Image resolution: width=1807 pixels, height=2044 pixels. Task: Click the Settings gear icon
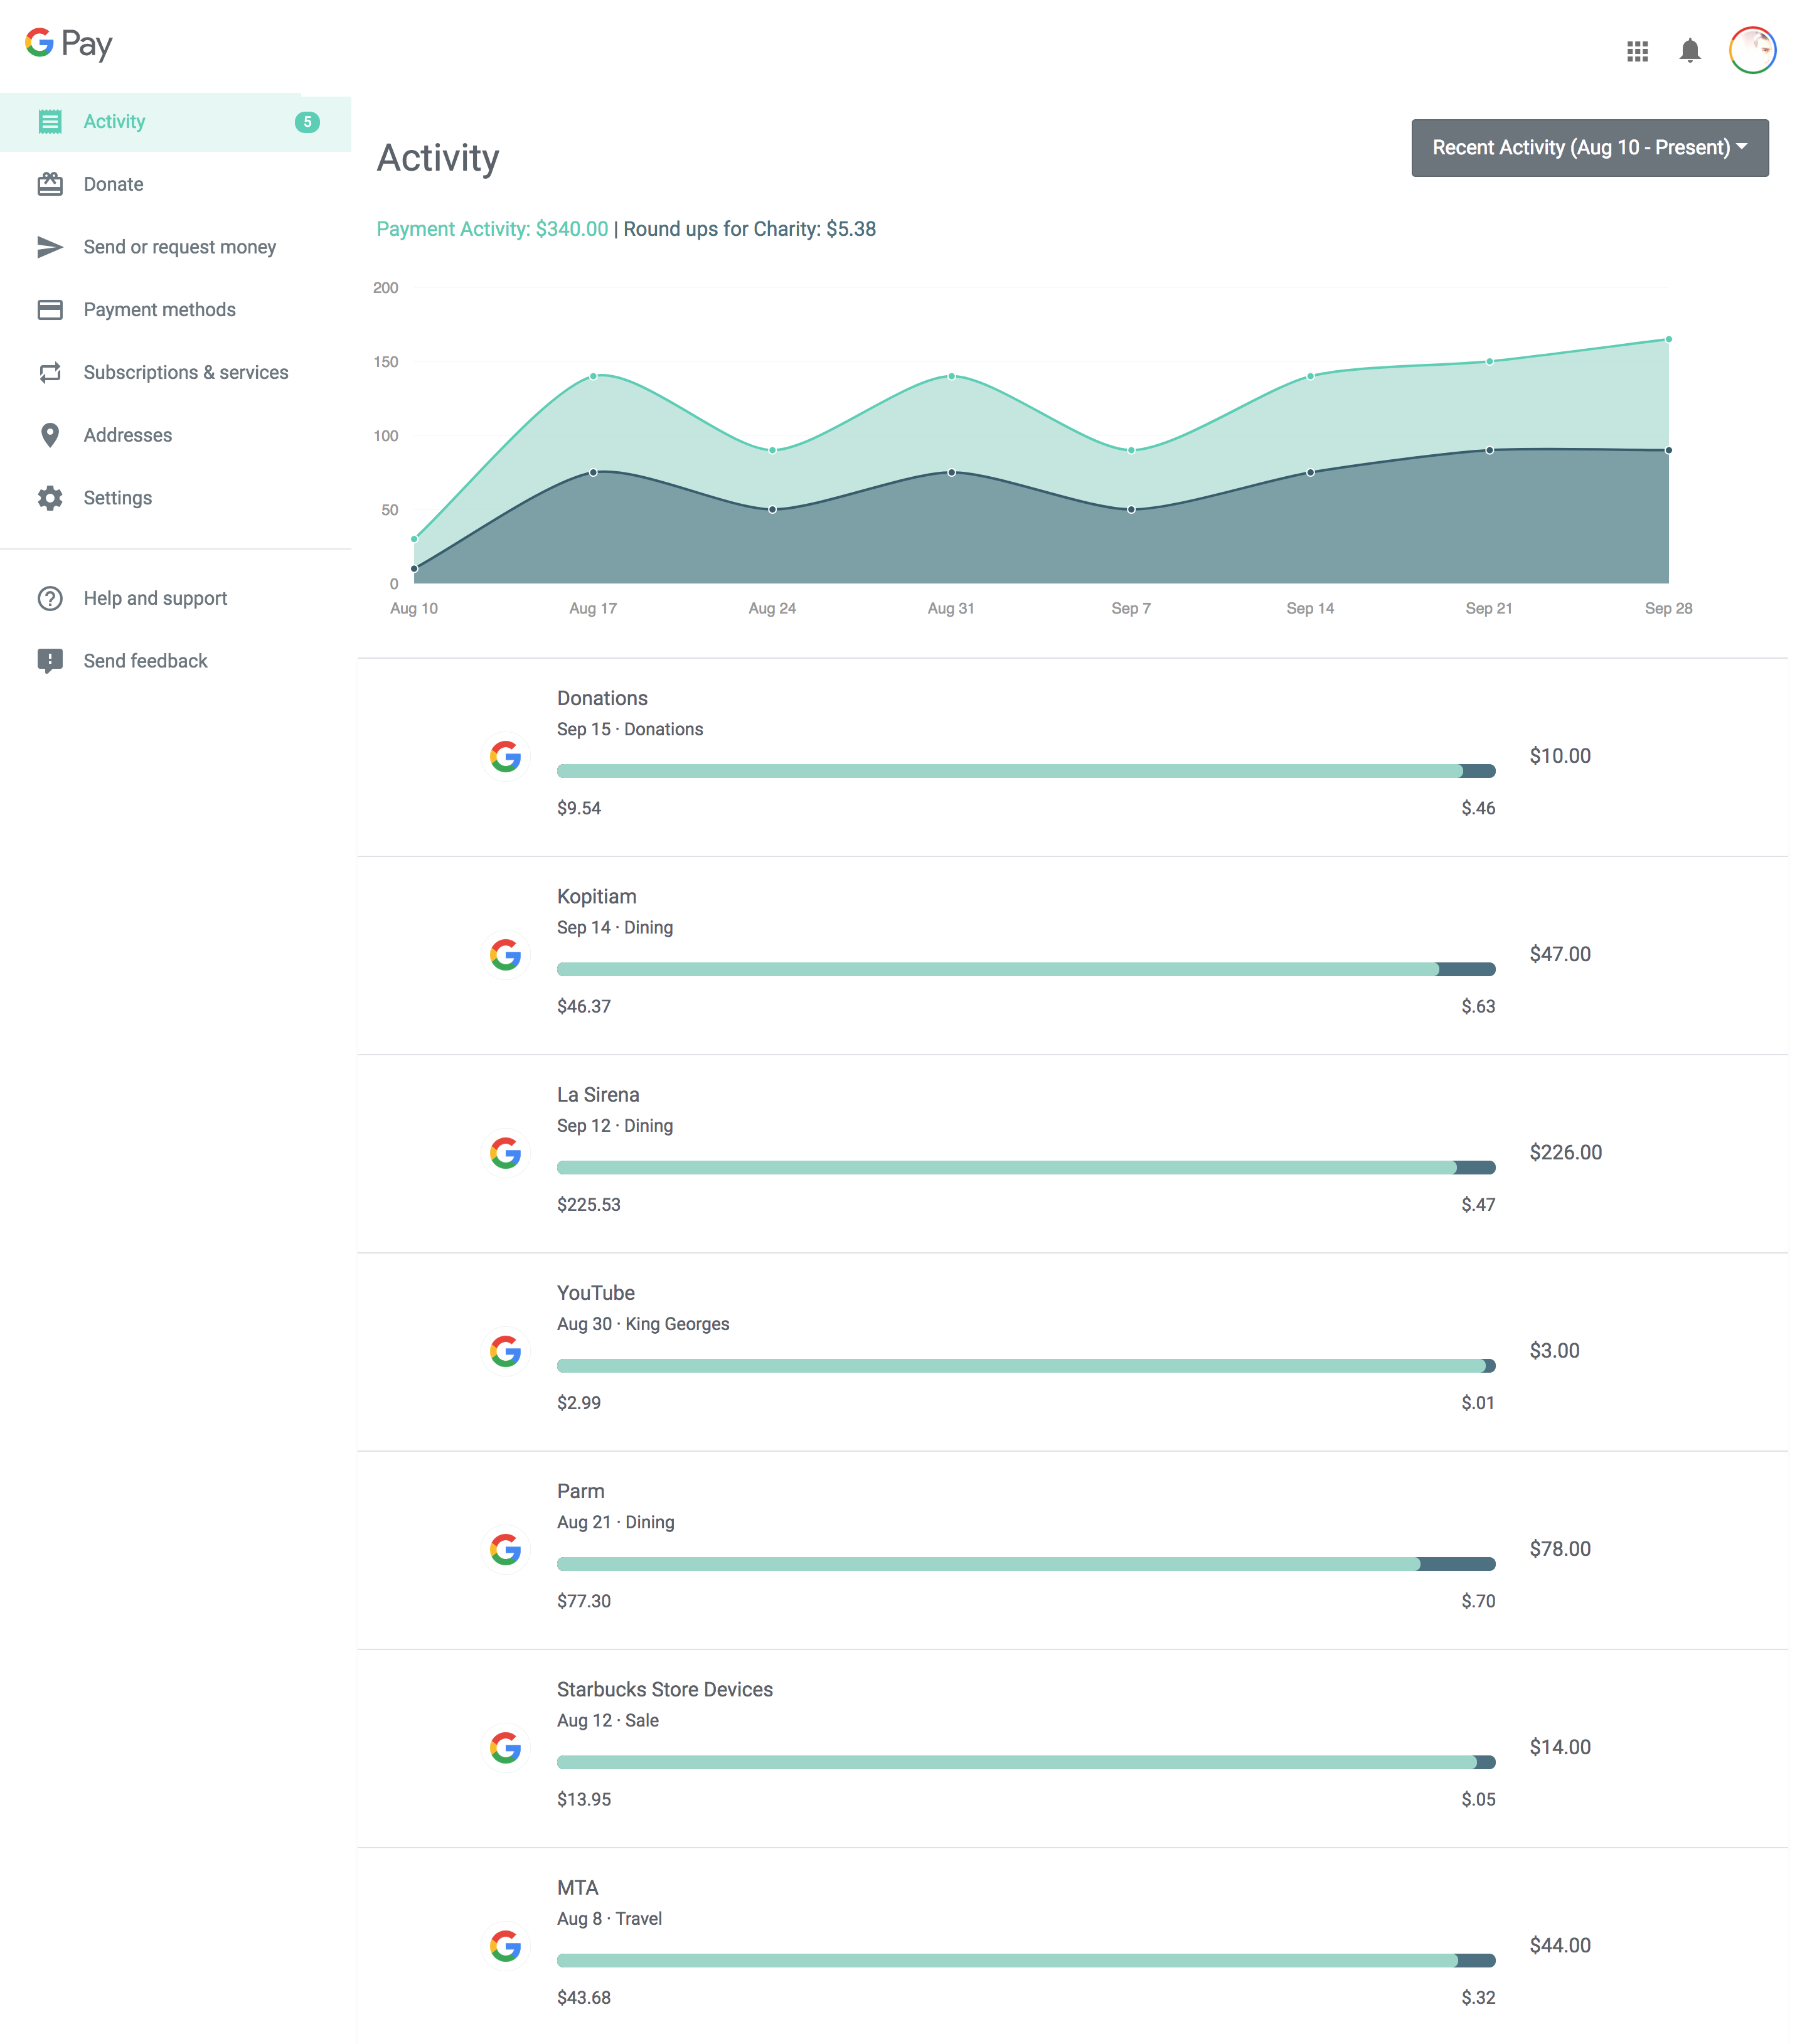coord(50,498)
